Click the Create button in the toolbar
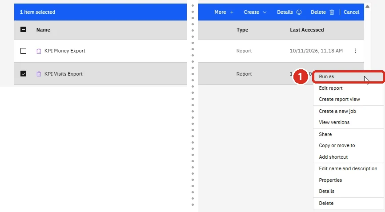Screen dimensions: 385x212 coord(255,12)
